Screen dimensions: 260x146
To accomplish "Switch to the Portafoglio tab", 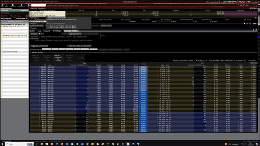I will point(57,31).
